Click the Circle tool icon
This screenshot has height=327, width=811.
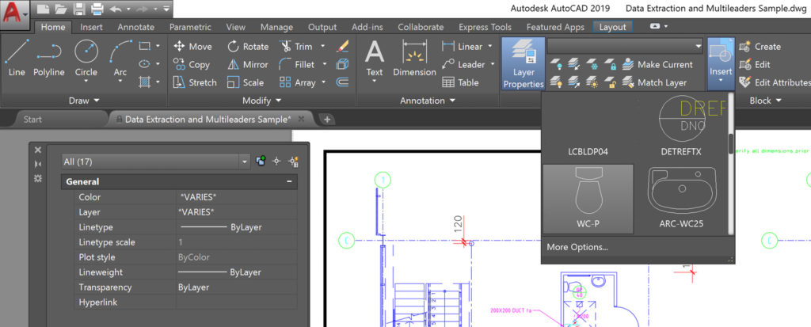pyautogui.click(x=86, y=59)
